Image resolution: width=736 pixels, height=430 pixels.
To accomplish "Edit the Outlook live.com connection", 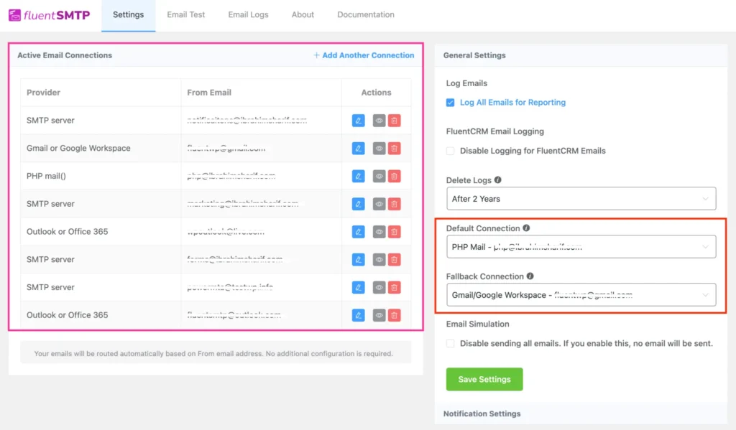I will 358,232.
